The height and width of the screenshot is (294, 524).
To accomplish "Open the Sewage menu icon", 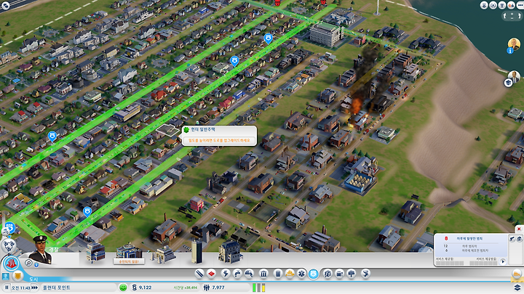I will click(249, 274).
